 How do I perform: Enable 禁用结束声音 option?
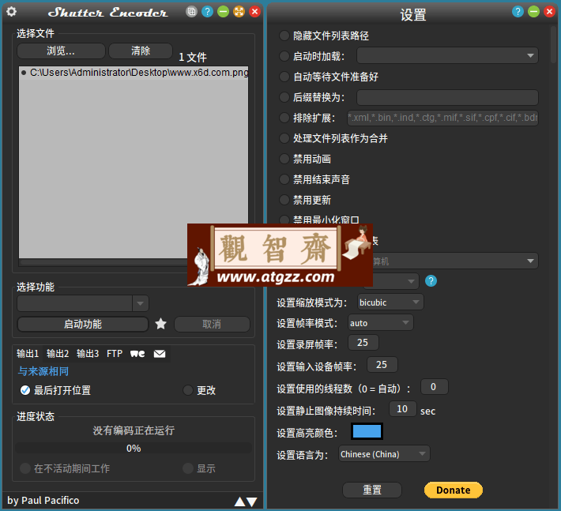point(284,179)
